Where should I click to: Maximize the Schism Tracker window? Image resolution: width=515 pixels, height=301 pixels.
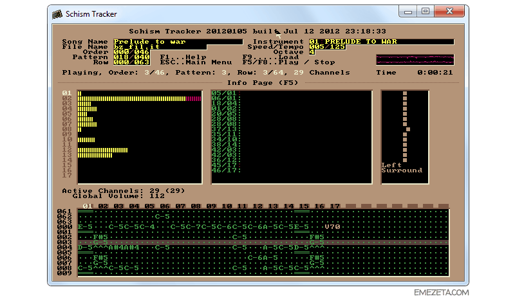pyautogui.click(x=426, y=11)
